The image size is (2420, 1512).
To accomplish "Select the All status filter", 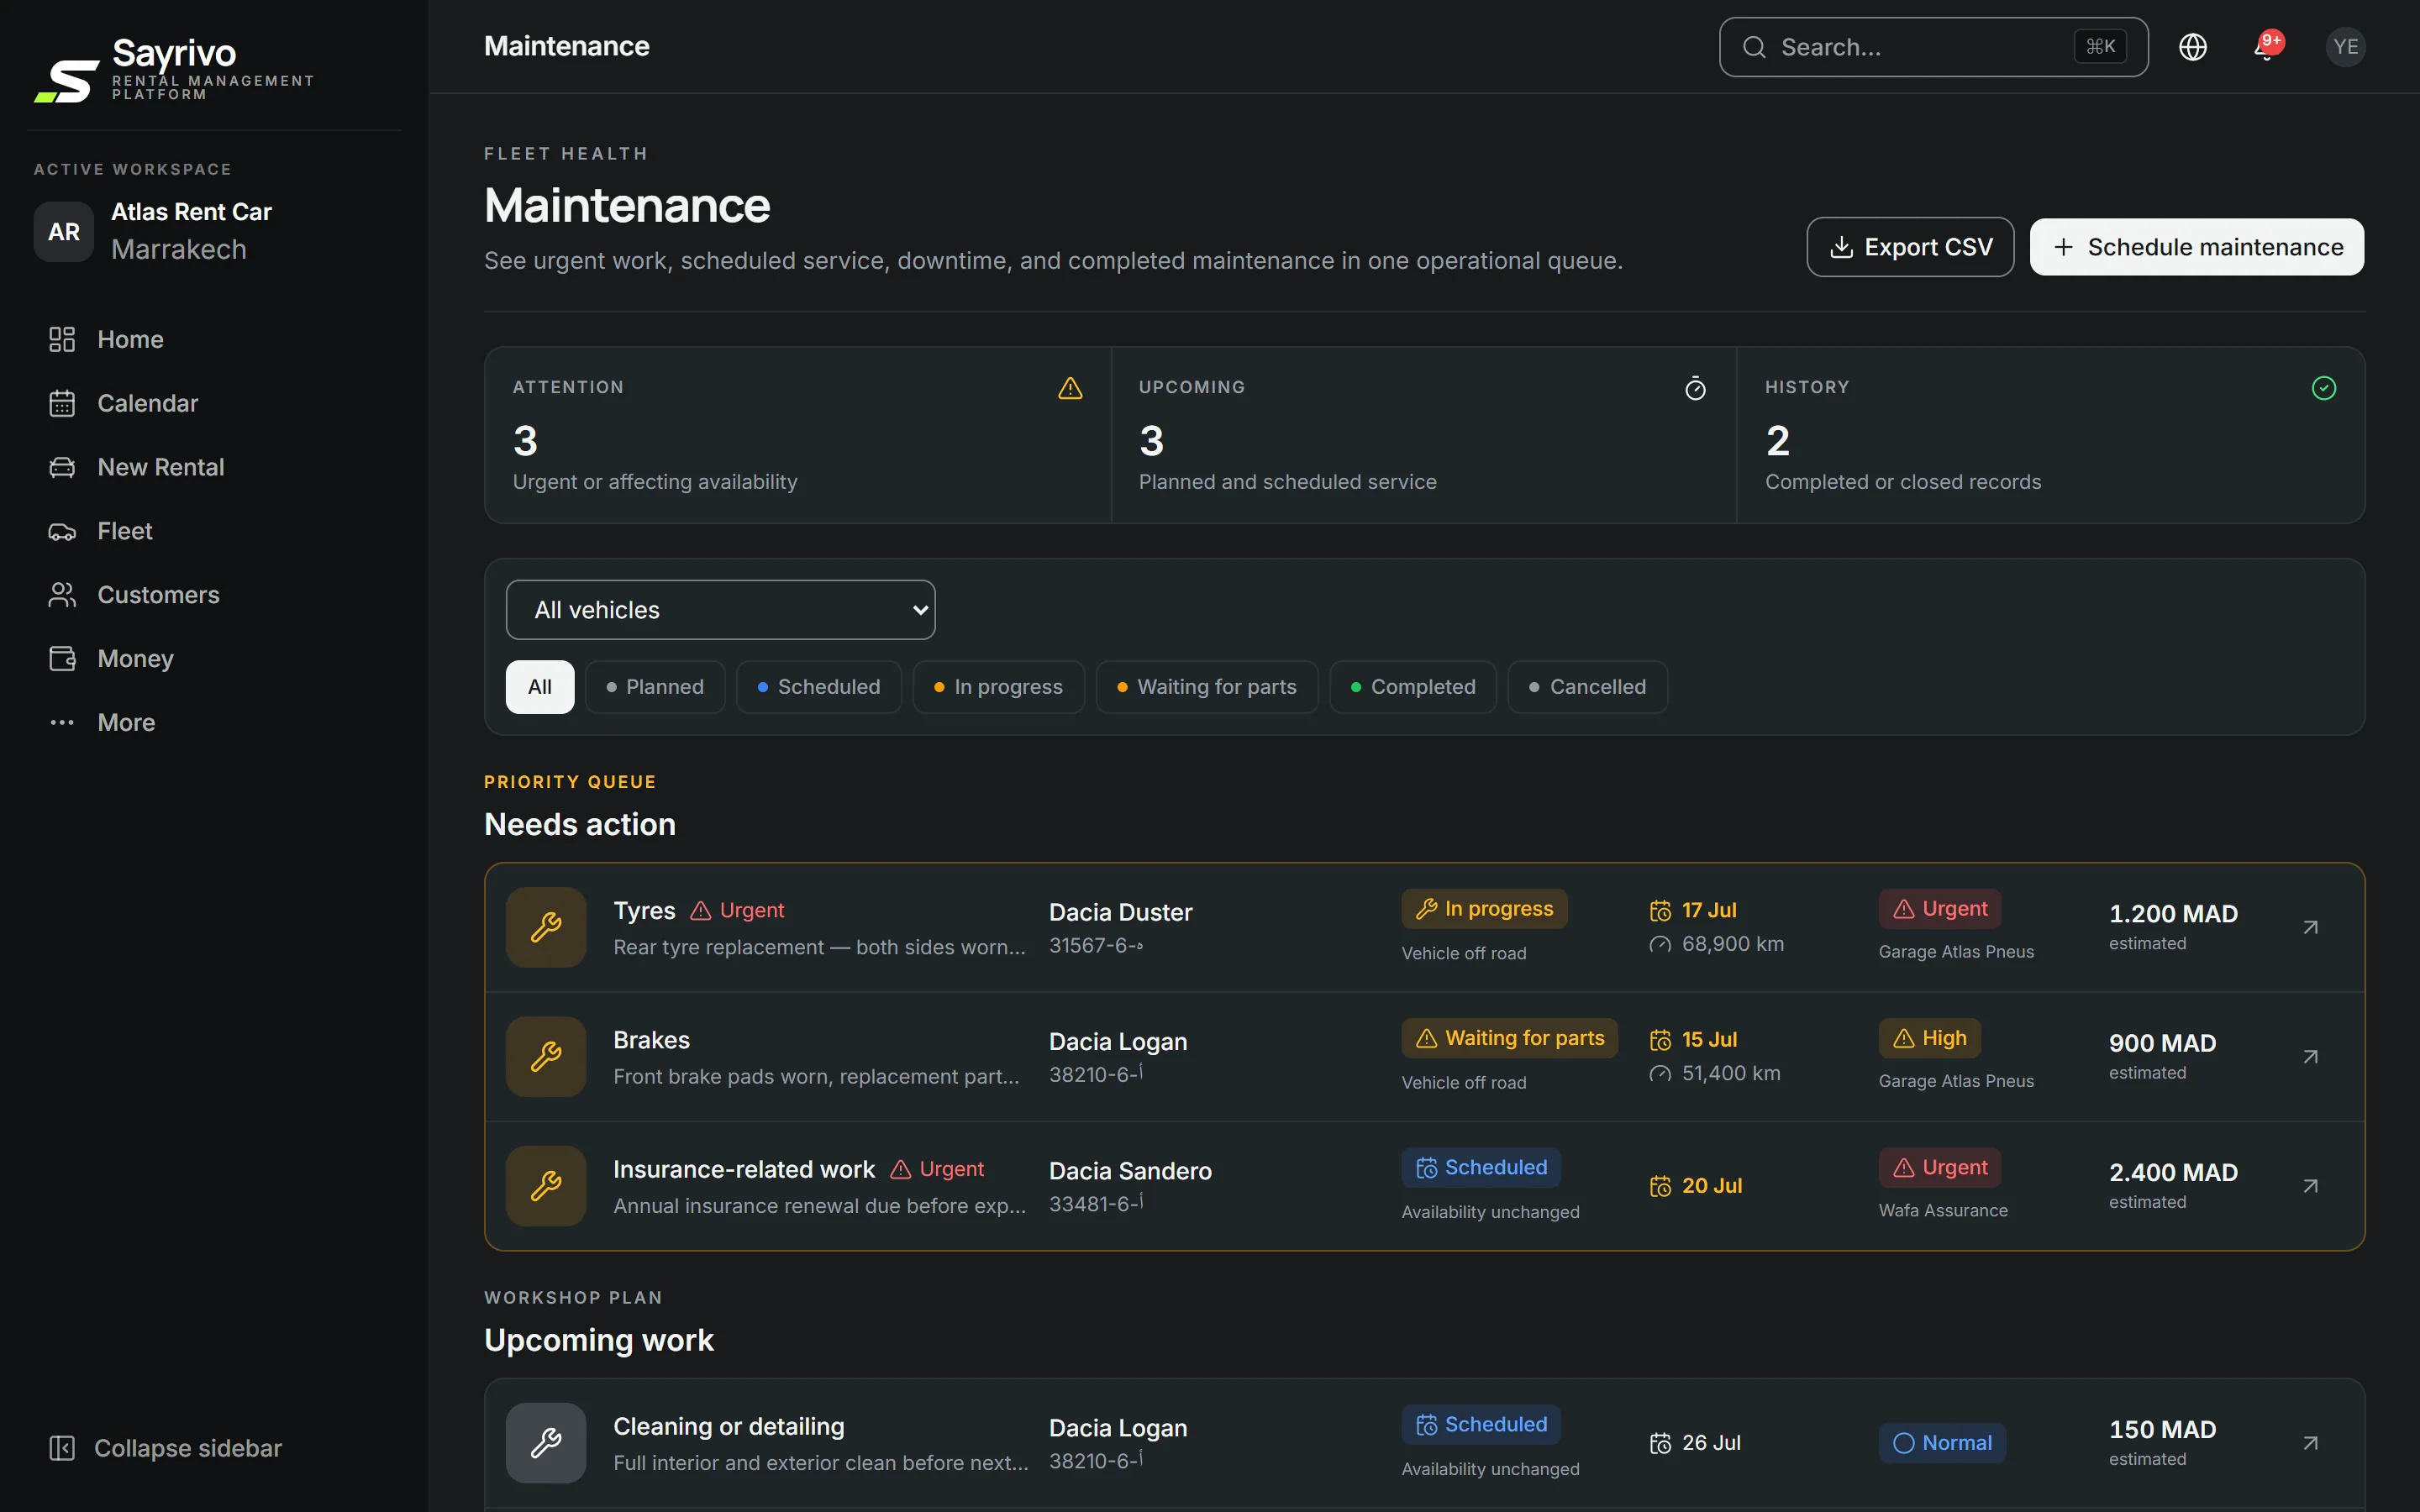I will pos(540,687).
